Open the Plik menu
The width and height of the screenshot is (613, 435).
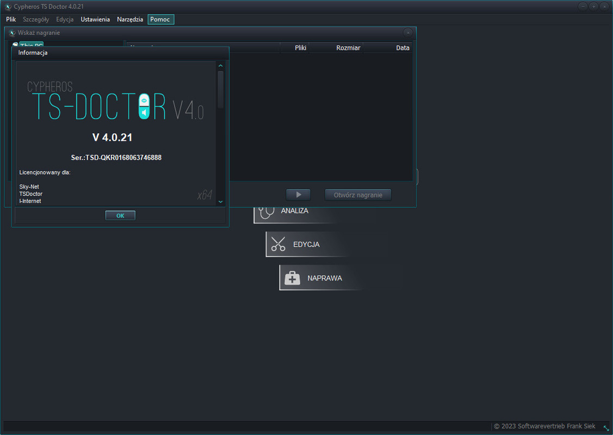pyautogui.click(x=11, y=19)
